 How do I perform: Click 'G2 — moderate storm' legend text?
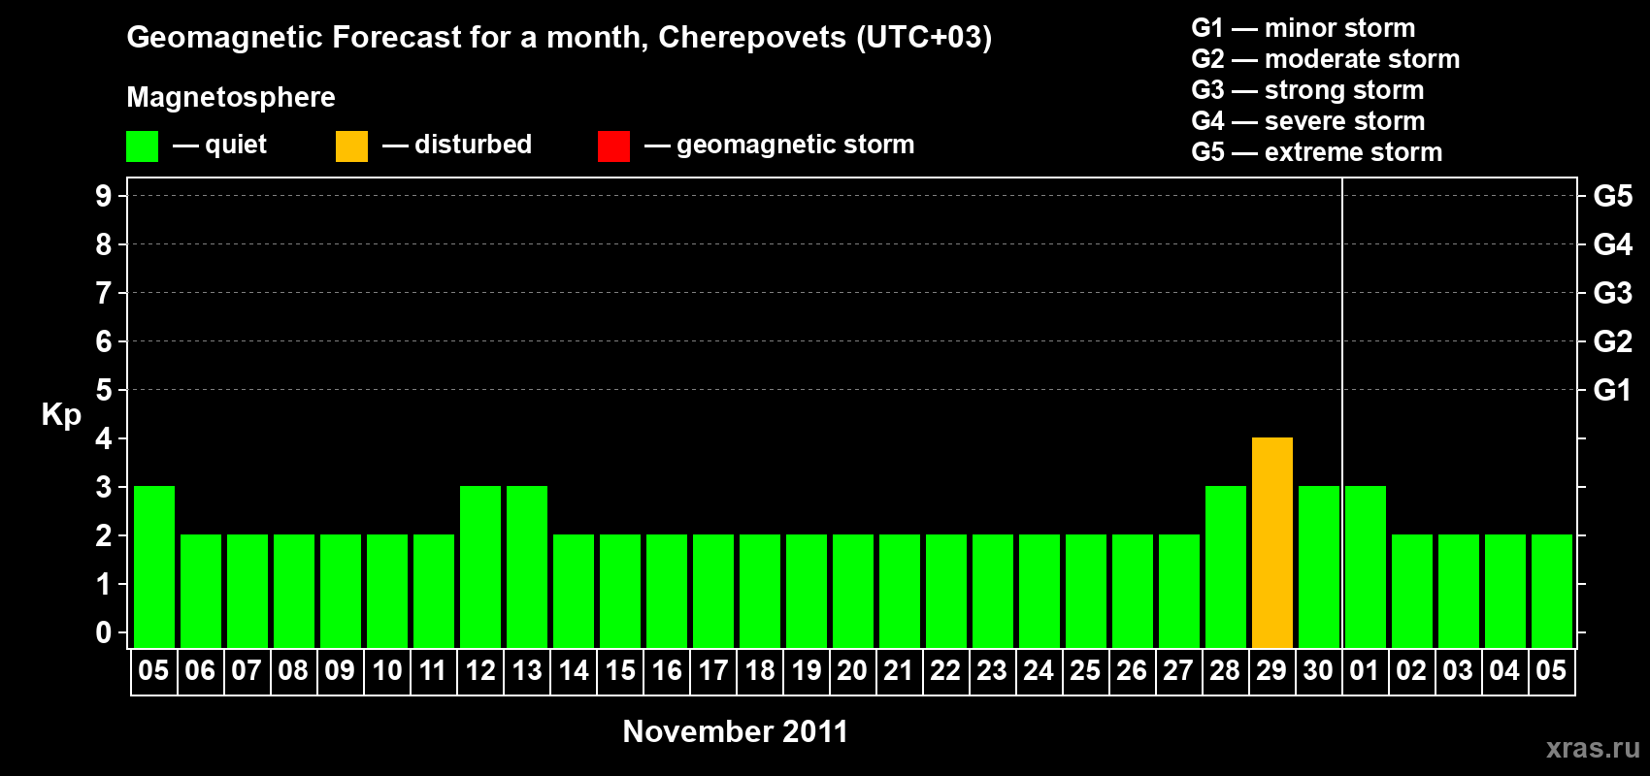pyautogui.click(x=1325, y=59)
